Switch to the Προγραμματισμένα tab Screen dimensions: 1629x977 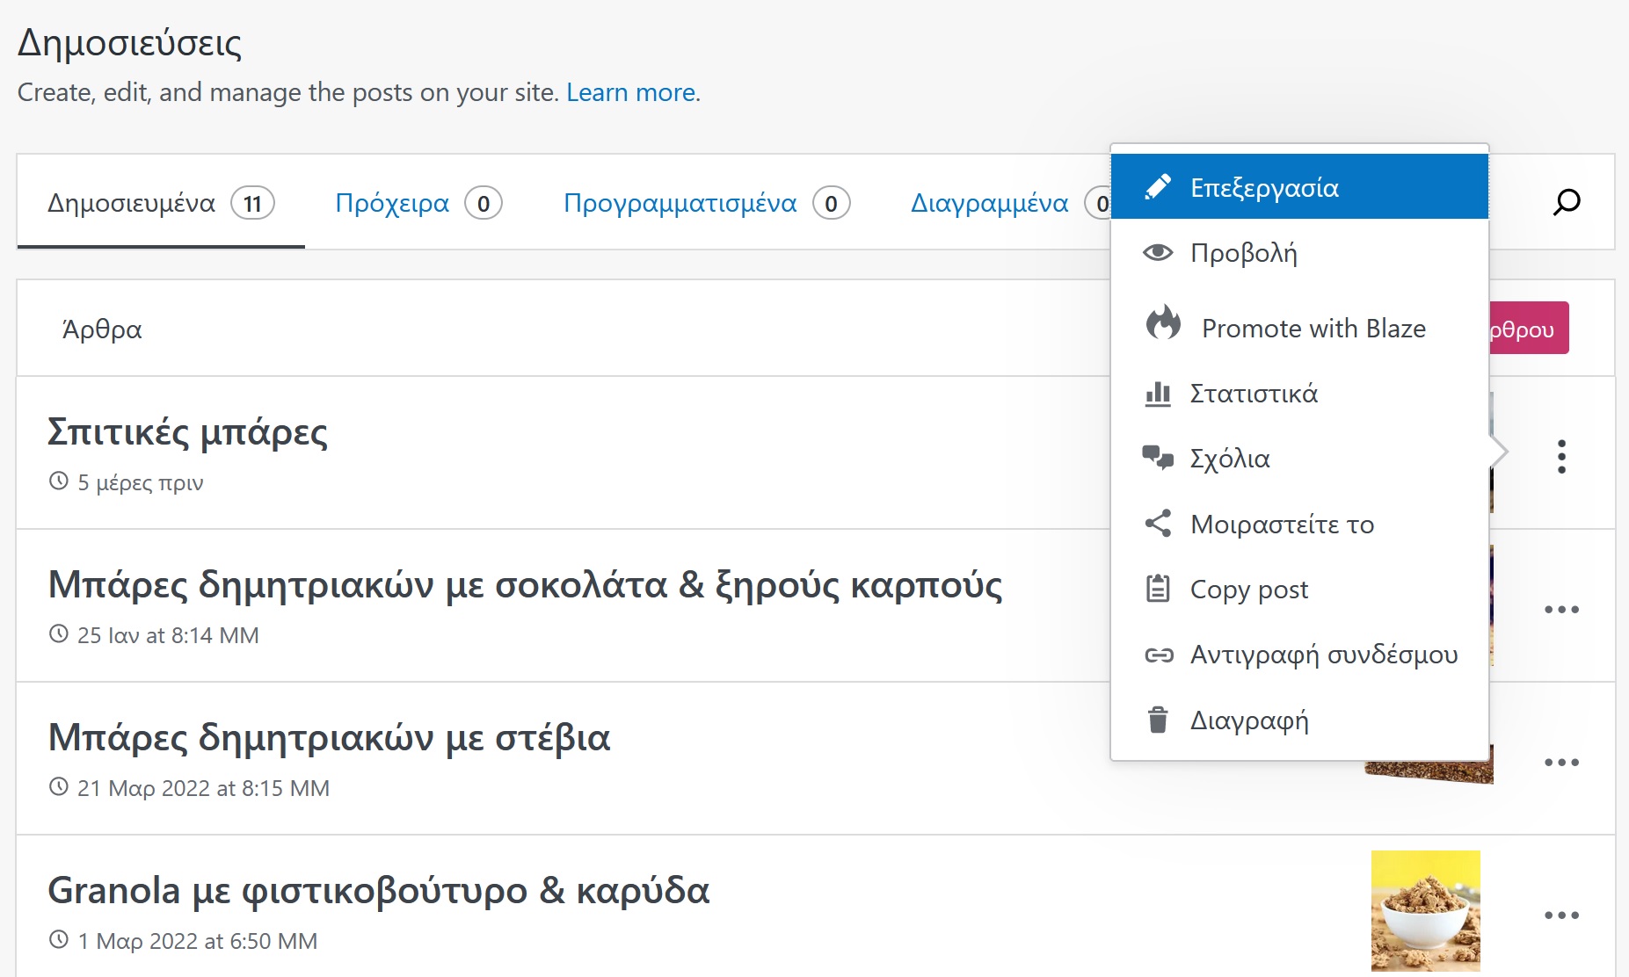pyautogui.click(x=680, y=203)
